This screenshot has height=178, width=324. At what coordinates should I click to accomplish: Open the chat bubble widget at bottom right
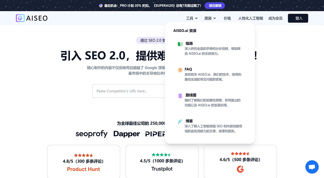tap(312, 167)
